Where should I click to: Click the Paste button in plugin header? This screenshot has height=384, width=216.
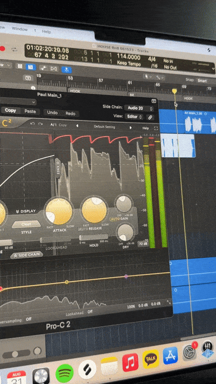click(30, 111)
